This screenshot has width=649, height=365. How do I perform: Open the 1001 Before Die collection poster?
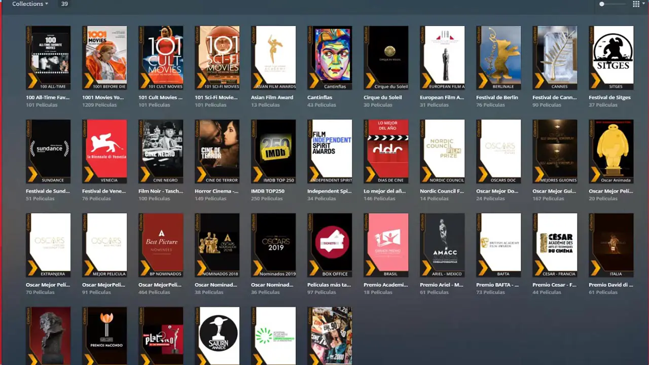(104, 58)
